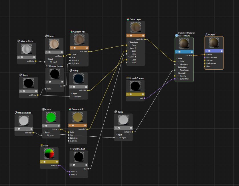The width and height of the screenshot is (239, 186).
Task: Click the Standard Material label above RS Standard
Action: point(186,33)
